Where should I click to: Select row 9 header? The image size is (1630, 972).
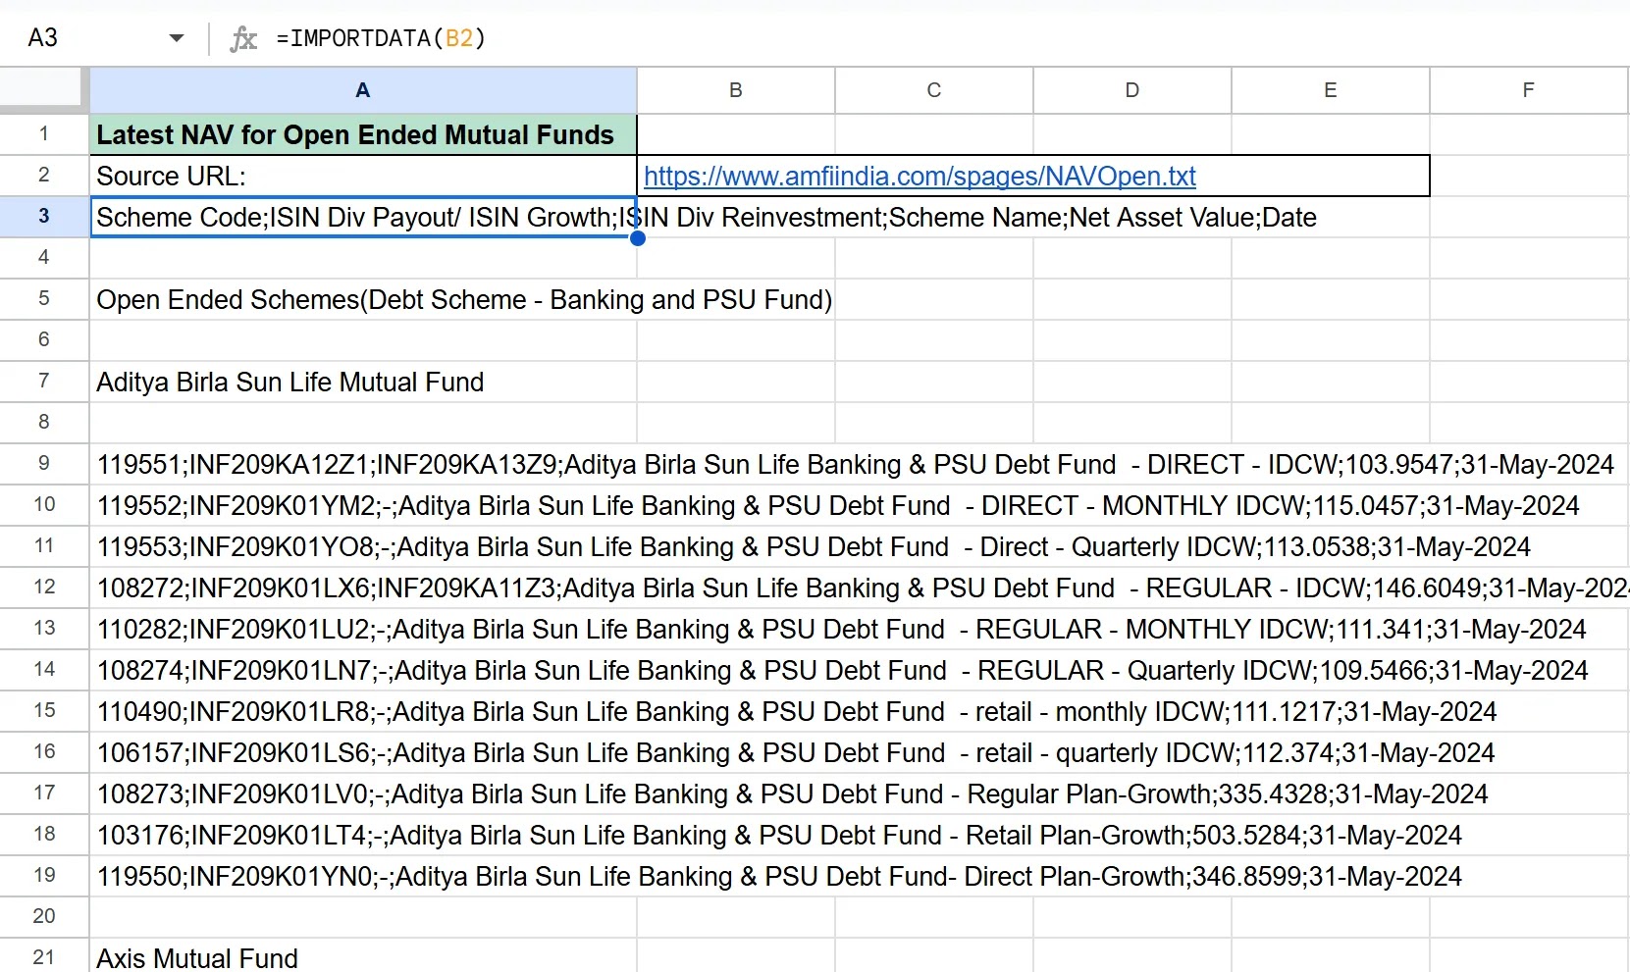[x=44, y=464]
